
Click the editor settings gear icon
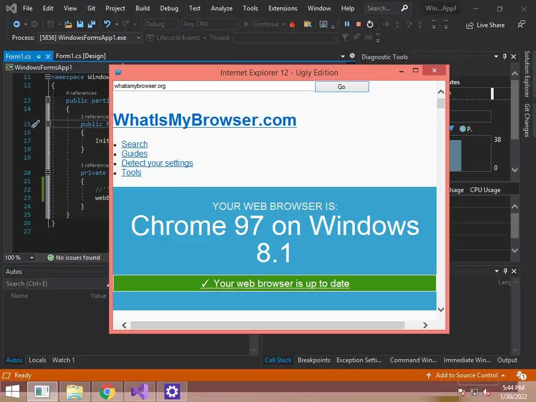point(352,55)
